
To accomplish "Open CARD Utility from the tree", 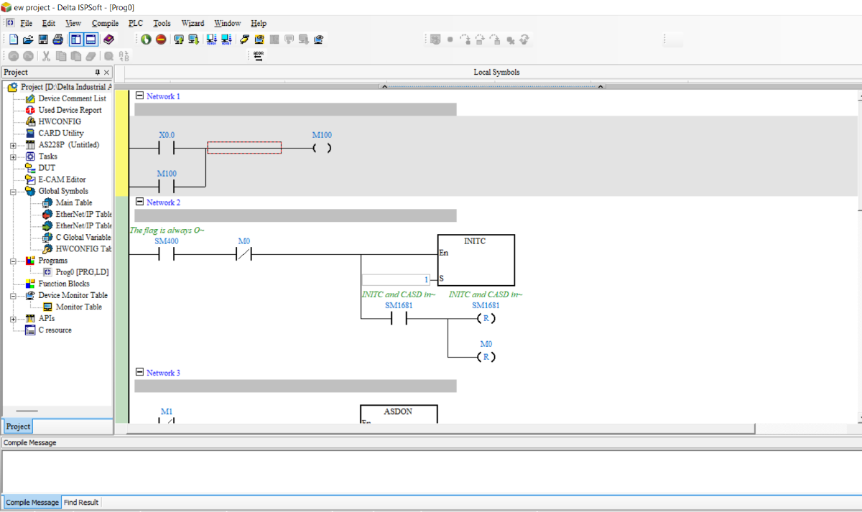I will tap(61, 133).
